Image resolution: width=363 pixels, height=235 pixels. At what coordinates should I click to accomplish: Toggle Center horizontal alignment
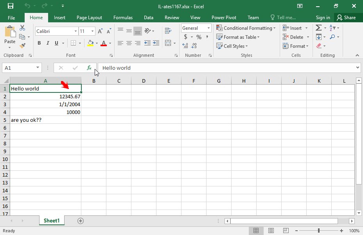[x=129, y=43]
